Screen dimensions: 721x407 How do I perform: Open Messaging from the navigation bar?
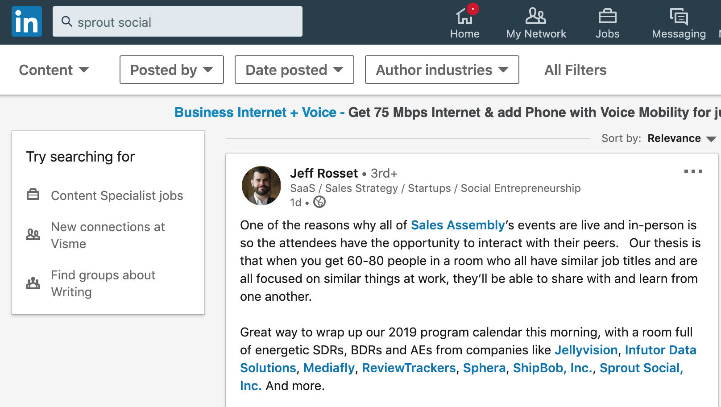(679, 23)
